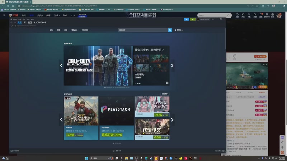Open Douyu watch history clock icon
287x161 pixels.
coord(237,15)
